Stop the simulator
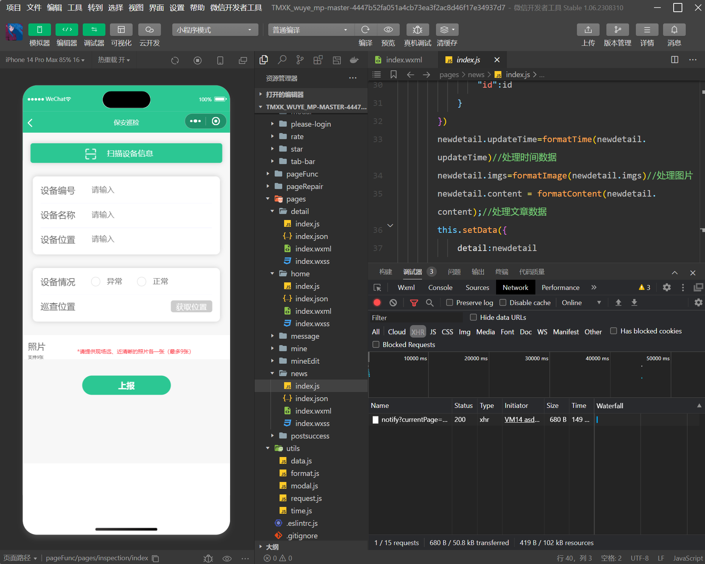 click(x=198, y=60)
